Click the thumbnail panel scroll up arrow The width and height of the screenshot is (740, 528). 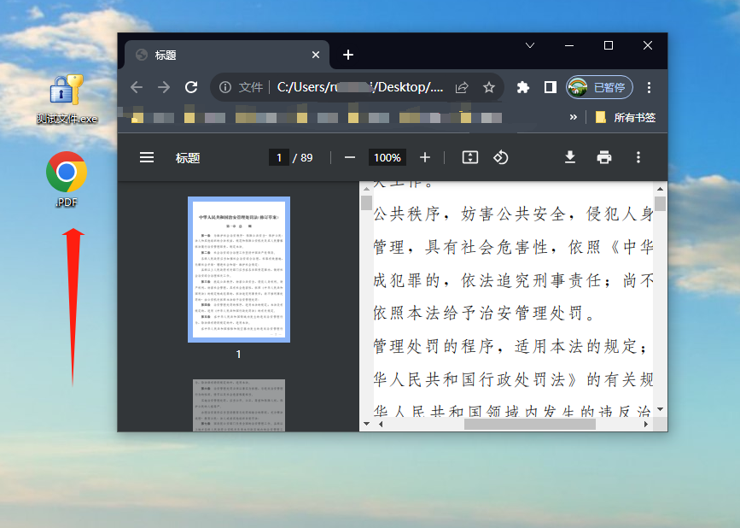[x=366, y=189]
